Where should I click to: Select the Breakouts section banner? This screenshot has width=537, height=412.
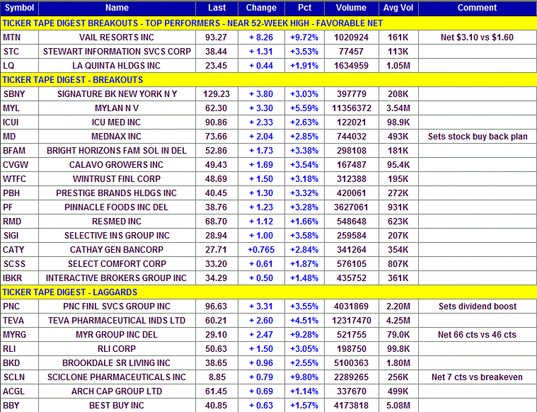269,80
